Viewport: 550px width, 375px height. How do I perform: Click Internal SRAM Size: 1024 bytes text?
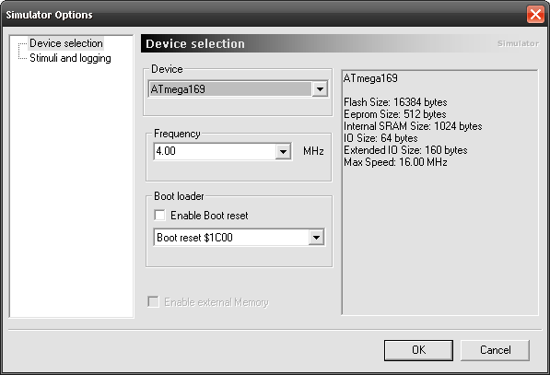click(413, 126)
